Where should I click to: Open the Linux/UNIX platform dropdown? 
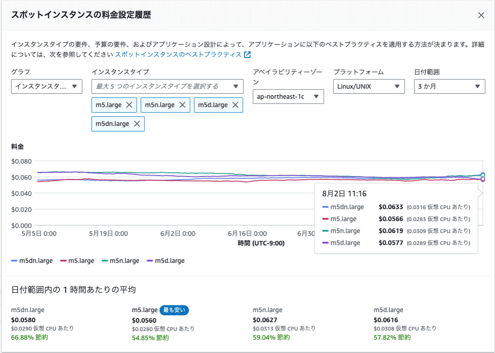point(369,86)
